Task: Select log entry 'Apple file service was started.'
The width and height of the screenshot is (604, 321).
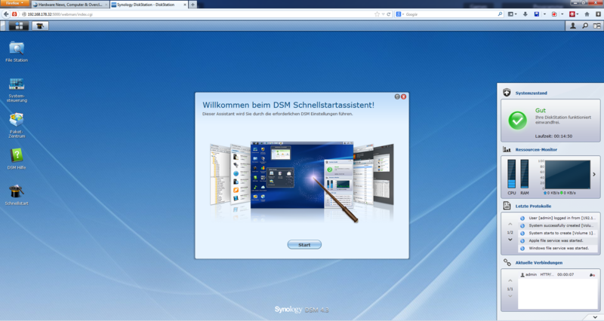Action: pyautogui.click(x=559, y=240)
